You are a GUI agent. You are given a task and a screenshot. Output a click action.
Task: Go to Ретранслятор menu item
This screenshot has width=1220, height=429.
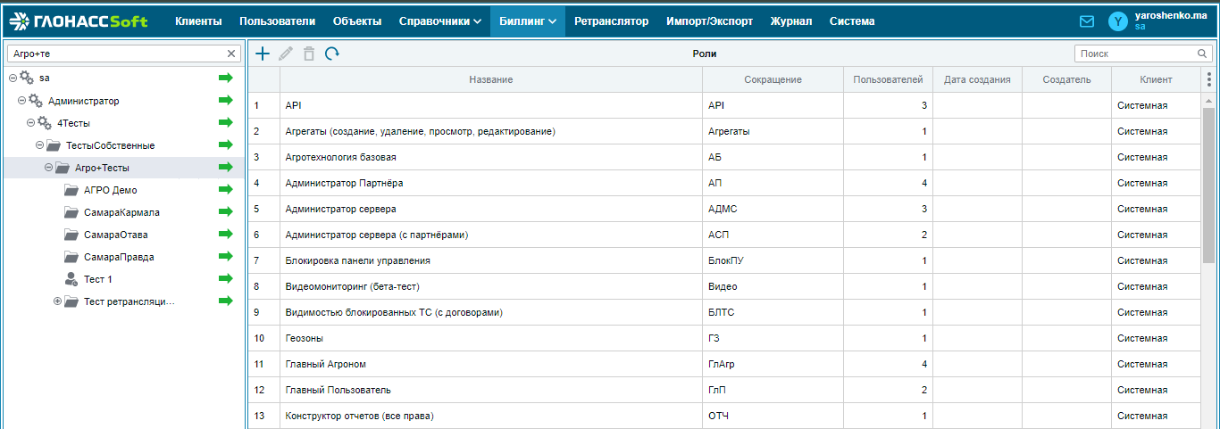tap(612, 21)
